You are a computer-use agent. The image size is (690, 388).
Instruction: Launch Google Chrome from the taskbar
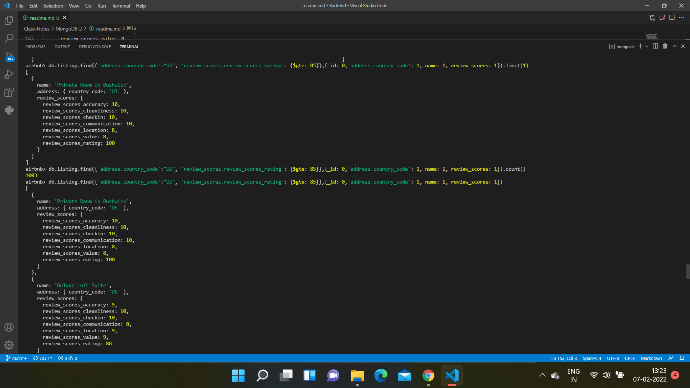point(428,376)
